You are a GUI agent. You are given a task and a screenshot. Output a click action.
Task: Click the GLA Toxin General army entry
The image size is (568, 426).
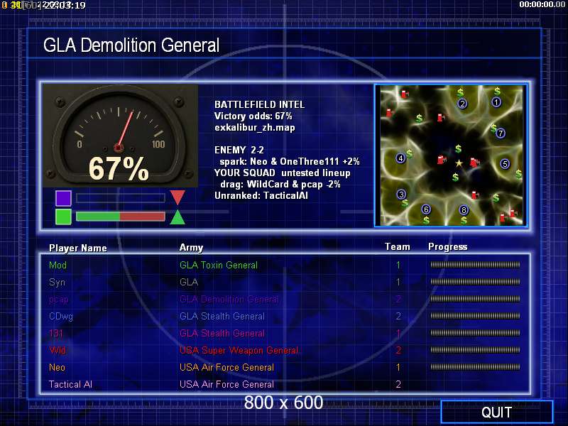coord(219,265)
